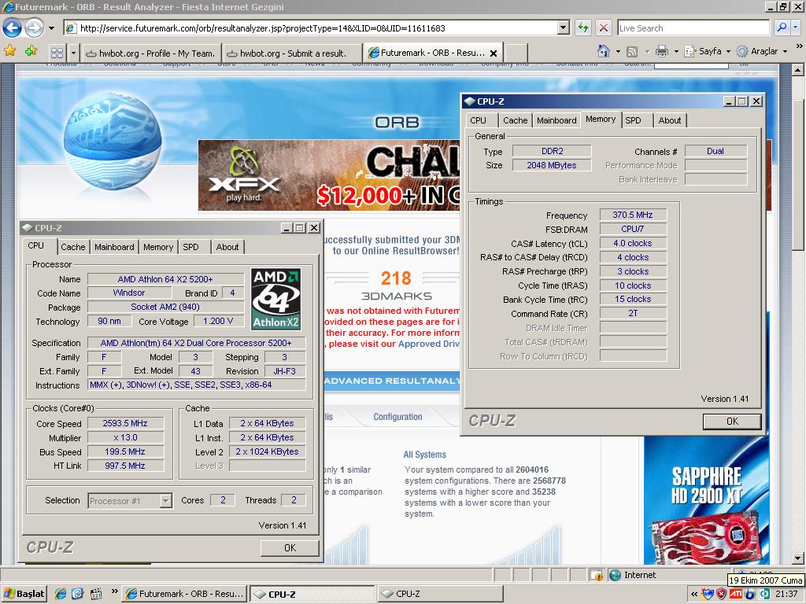
Task: Click the magnifier search button
Action: 782,28
